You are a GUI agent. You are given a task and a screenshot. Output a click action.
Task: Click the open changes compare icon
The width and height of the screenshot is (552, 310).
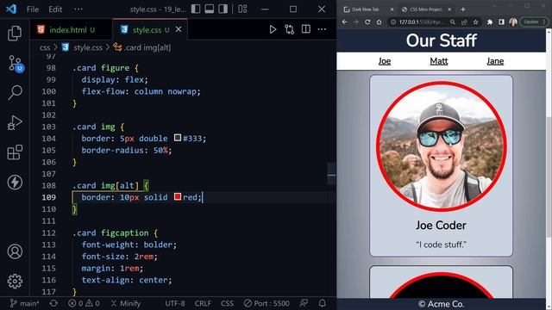290,29
